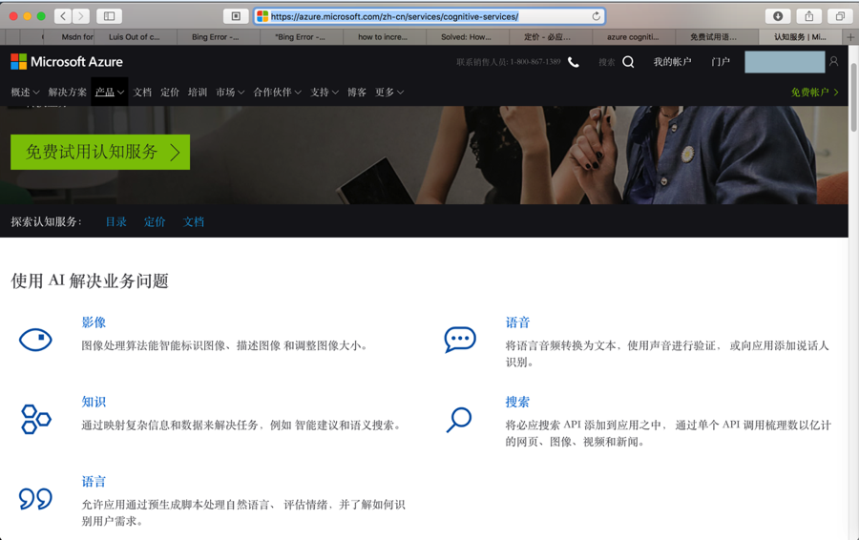The image size is (859, 540).
Task: Expand the 市场 dropdown menu
Action: (x=230, y=92)
